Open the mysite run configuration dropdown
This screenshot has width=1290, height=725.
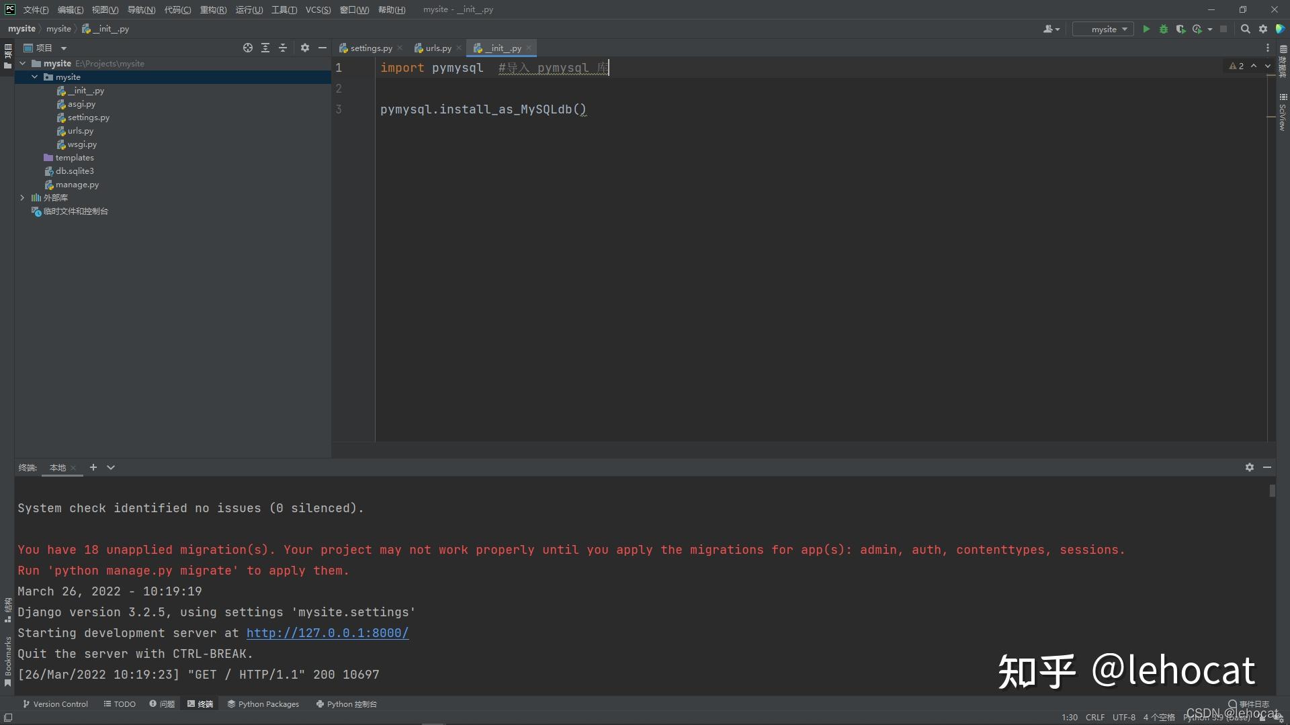click(x=1104, y=29)
